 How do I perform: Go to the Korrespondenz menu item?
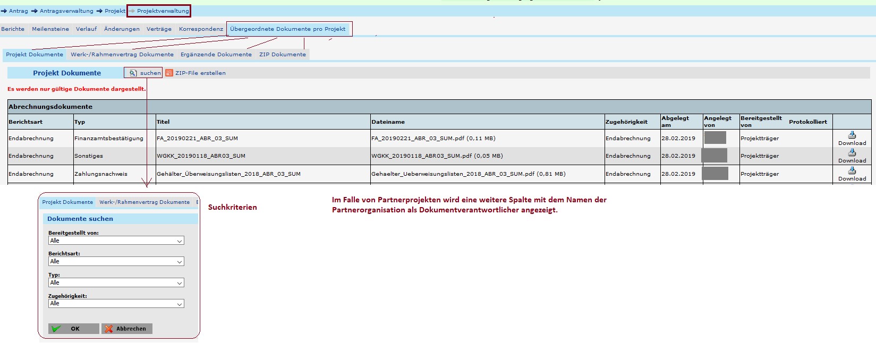pyautogui.click(x=201, y=29)
